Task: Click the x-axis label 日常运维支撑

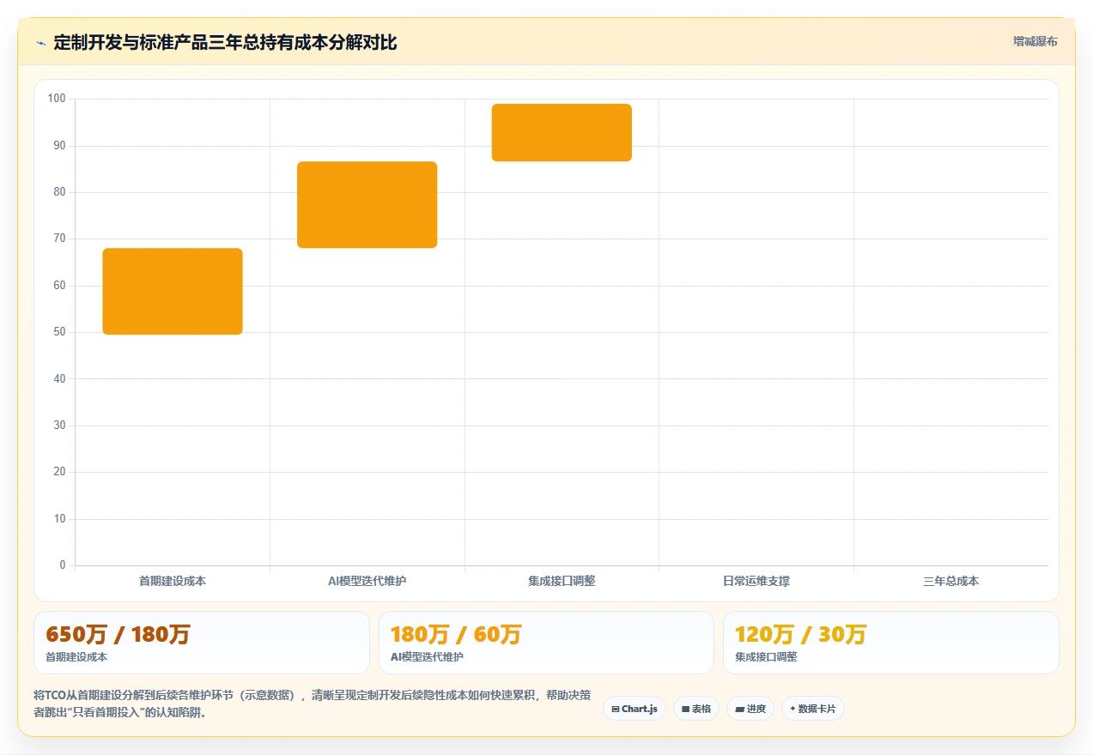Action: pos(756,581)
